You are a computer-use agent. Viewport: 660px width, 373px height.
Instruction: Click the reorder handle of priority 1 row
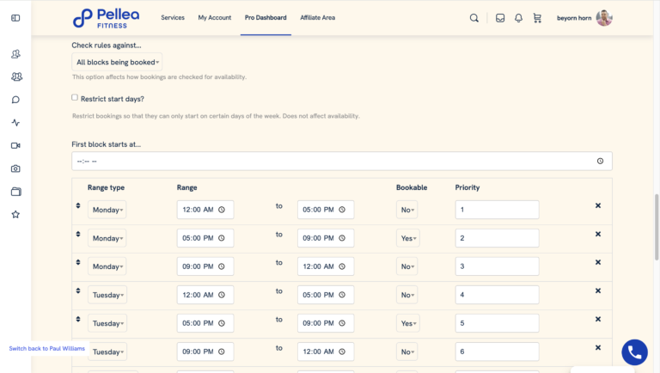[78, 205]
